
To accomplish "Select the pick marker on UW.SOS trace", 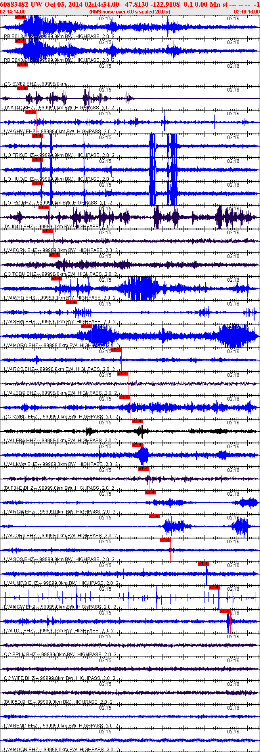I will tap(165, 540).
